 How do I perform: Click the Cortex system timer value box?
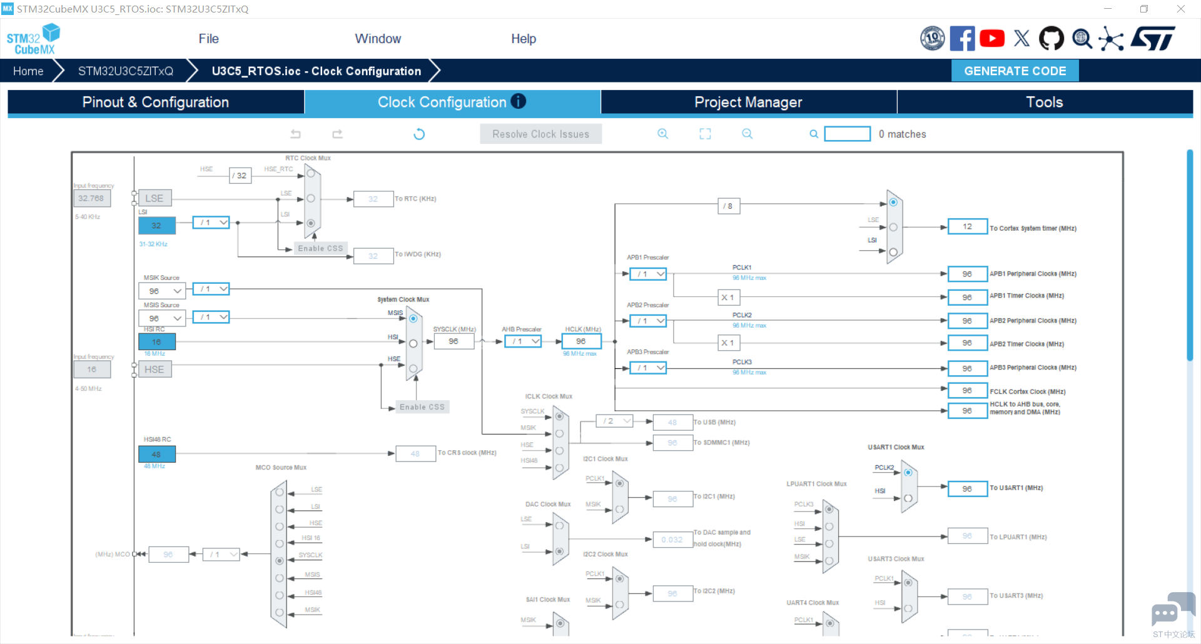968,226
